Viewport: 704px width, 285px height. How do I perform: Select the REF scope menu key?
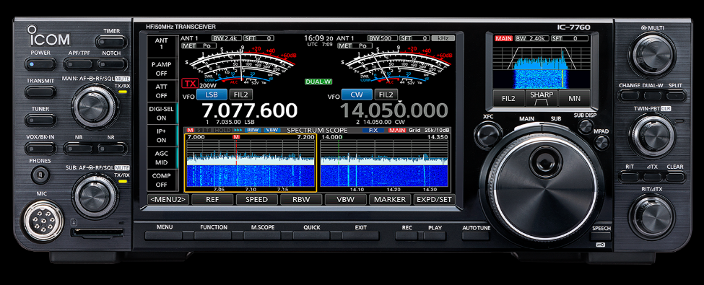point(212,200)
